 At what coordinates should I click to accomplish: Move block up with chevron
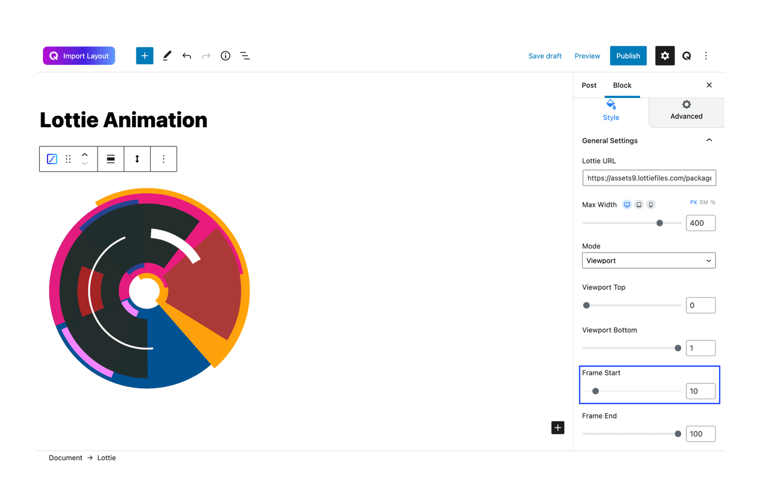pos(85,155)
